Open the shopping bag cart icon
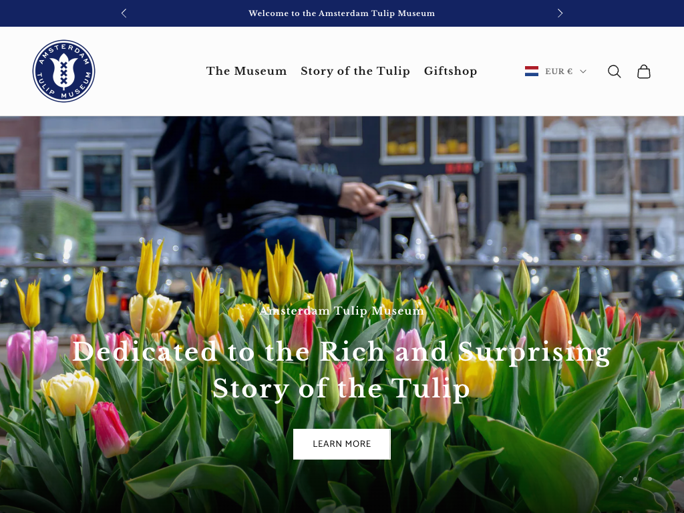The width and height of the screenshot is (684, 513). click(x=644, y=71)
